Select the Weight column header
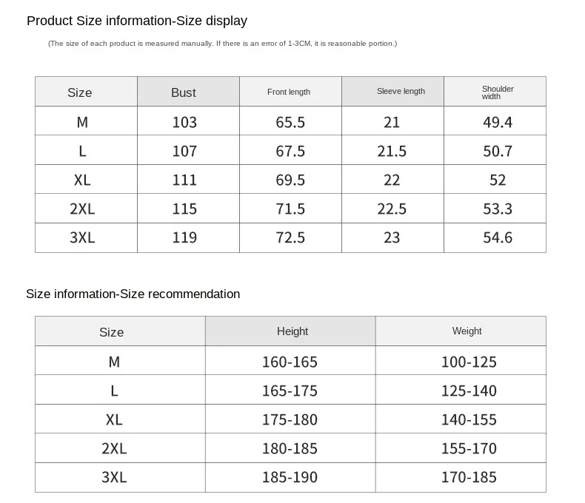Viewport: 585px width, 503px height. [467, 331]
